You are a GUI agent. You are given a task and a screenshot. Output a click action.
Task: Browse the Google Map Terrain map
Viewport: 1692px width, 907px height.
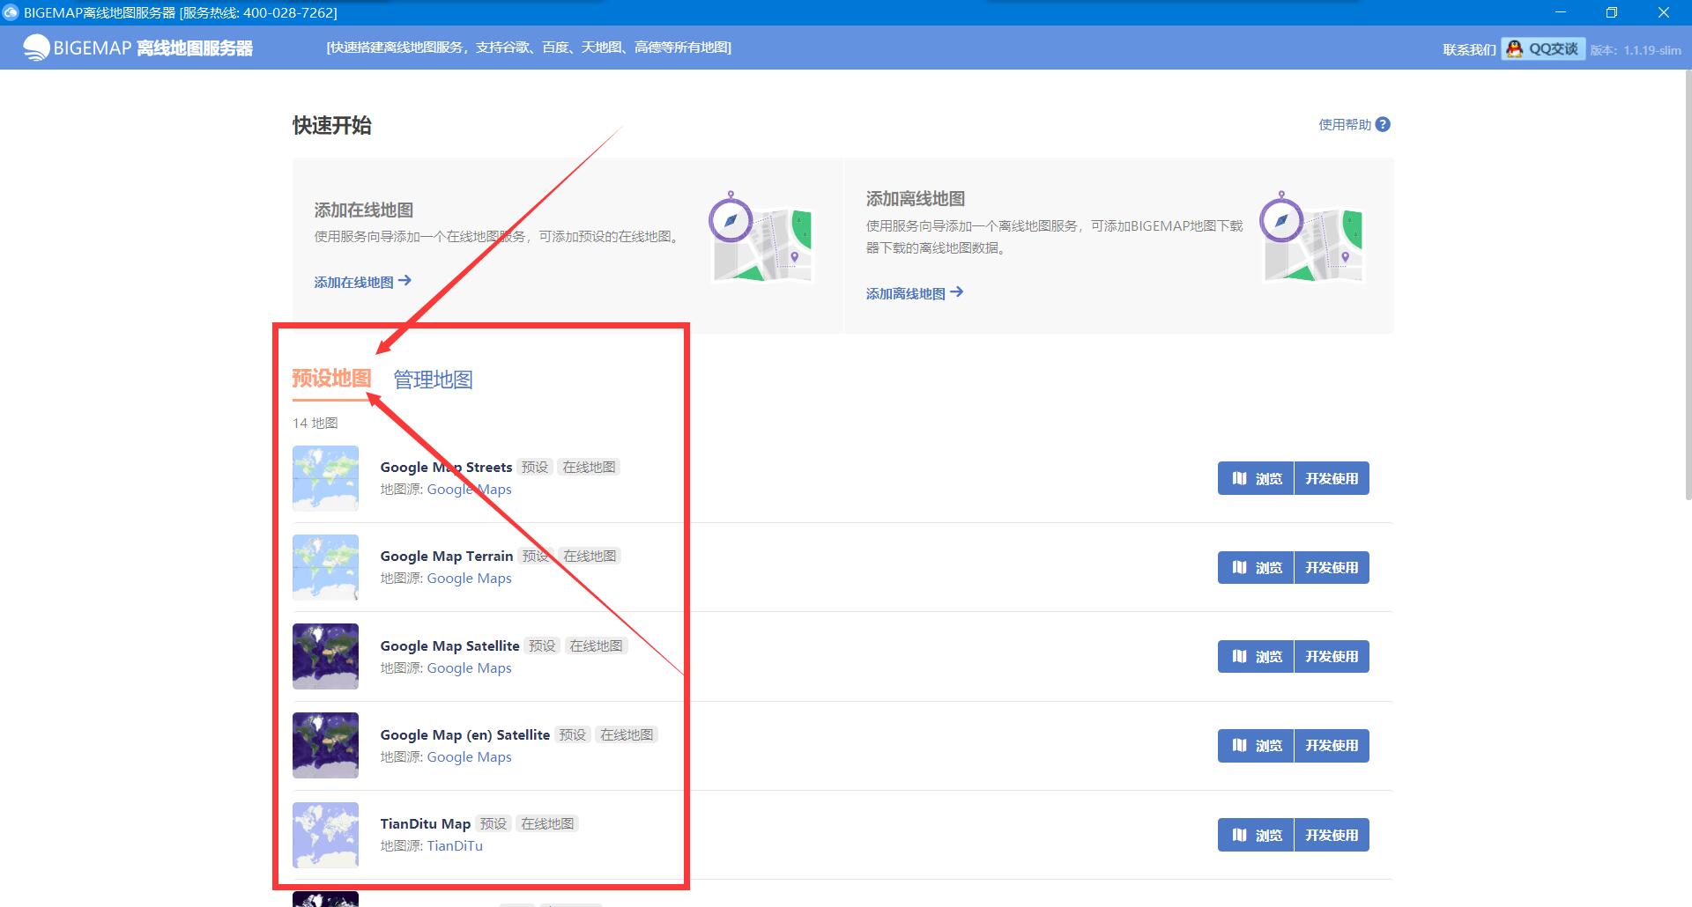tap(1256, 567)
